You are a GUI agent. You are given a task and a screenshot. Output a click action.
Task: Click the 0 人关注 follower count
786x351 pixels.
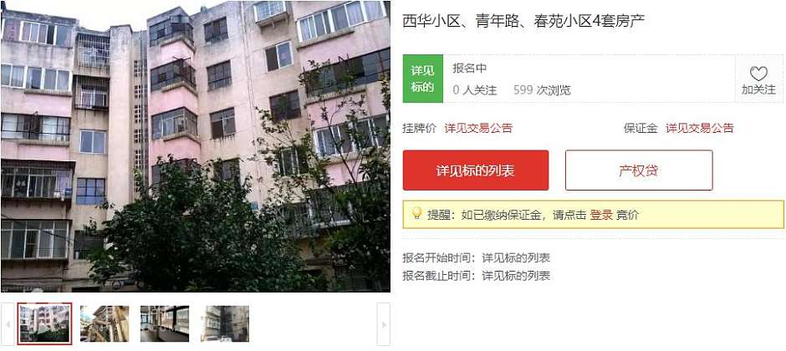pos(475,90)
